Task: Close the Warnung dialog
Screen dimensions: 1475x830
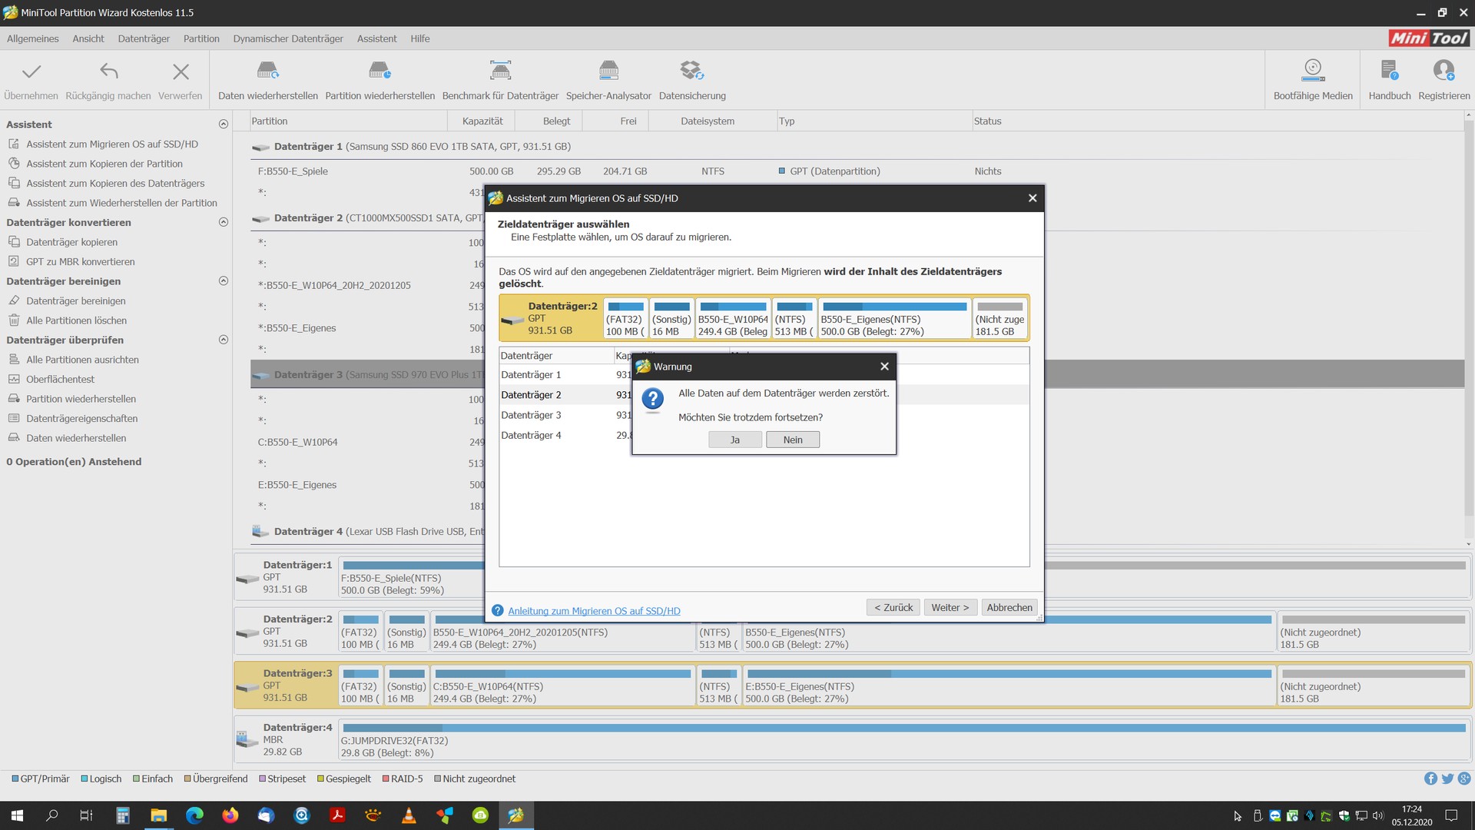Action: (884, 367)
